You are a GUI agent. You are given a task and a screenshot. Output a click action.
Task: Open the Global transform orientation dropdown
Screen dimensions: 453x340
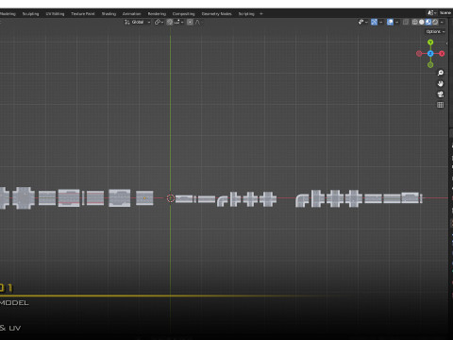click(x=138, y=22)
